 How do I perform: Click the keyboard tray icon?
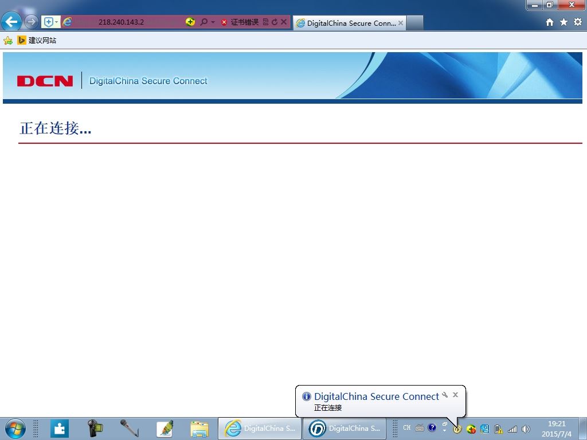(x=419, y=428)
